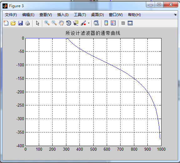Activate the Zoom Out magnifier tool
Screen dimensions: 180x163
coord(54,23)
